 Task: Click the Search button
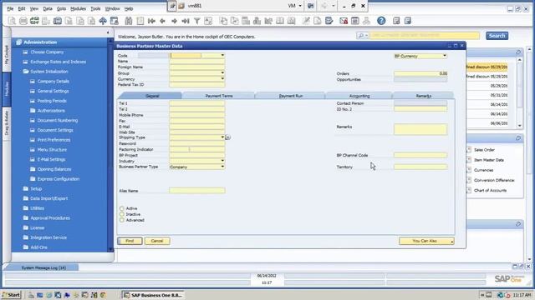pos(497,36)
